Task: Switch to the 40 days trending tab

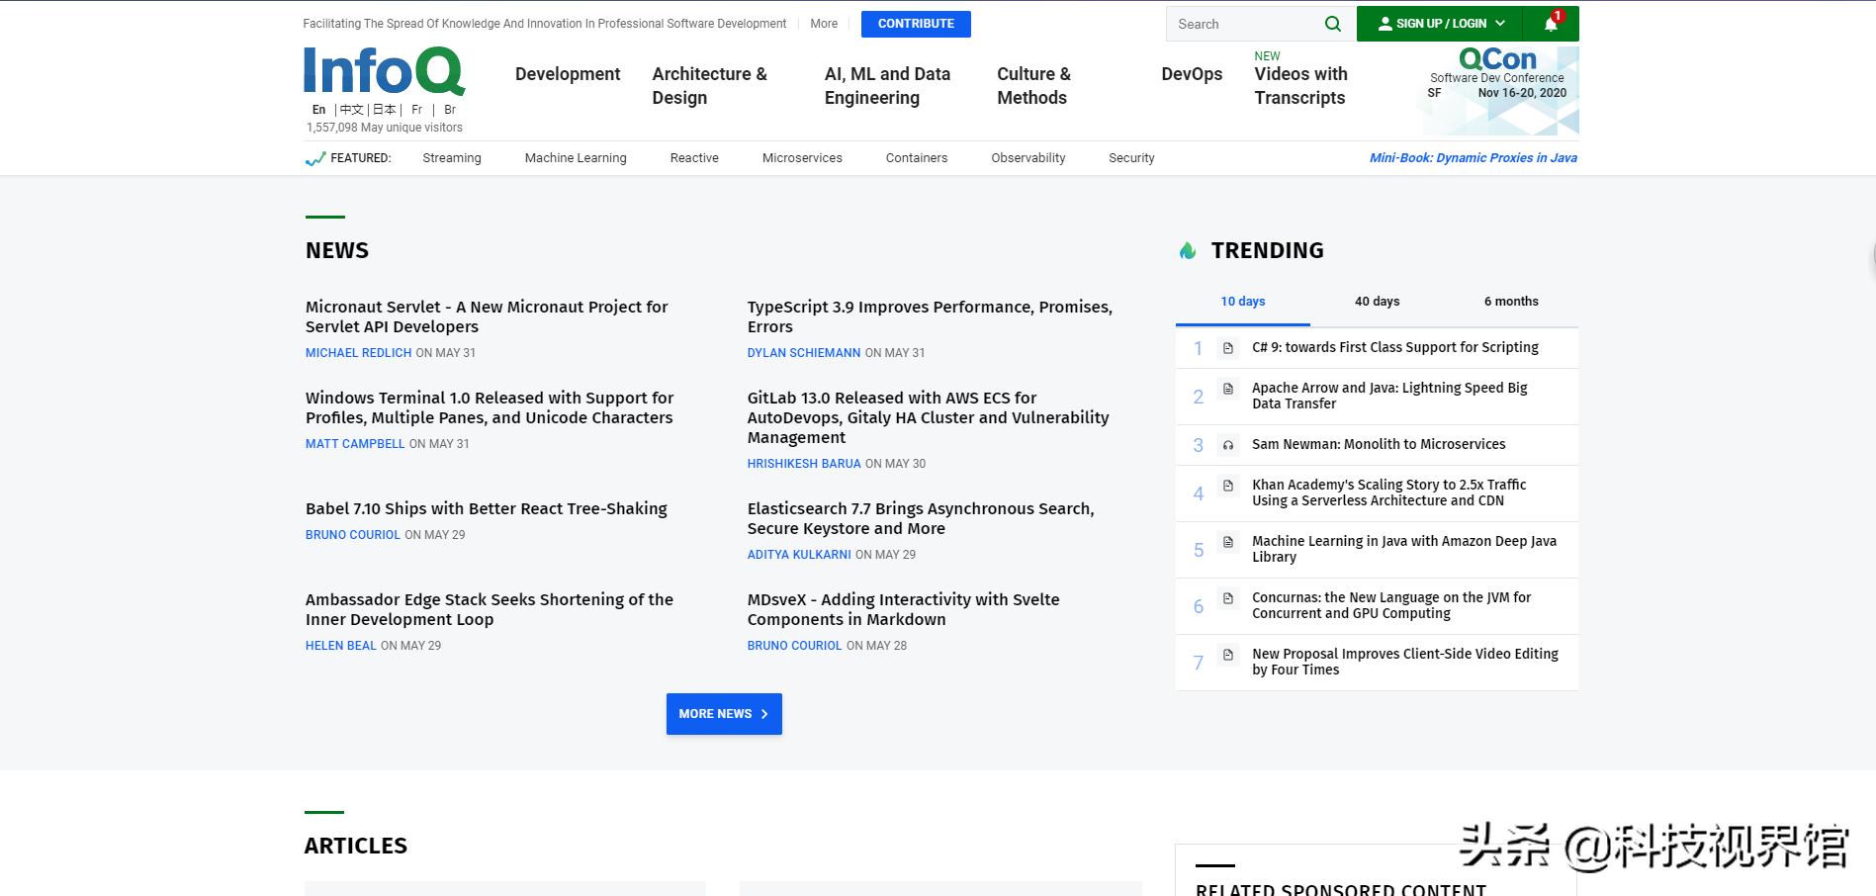Action: (1377, 302)
